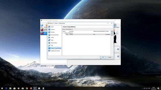Click the 'Completo' access value
The height and width of the screenshot is (90, 161).
coord(108,34)
